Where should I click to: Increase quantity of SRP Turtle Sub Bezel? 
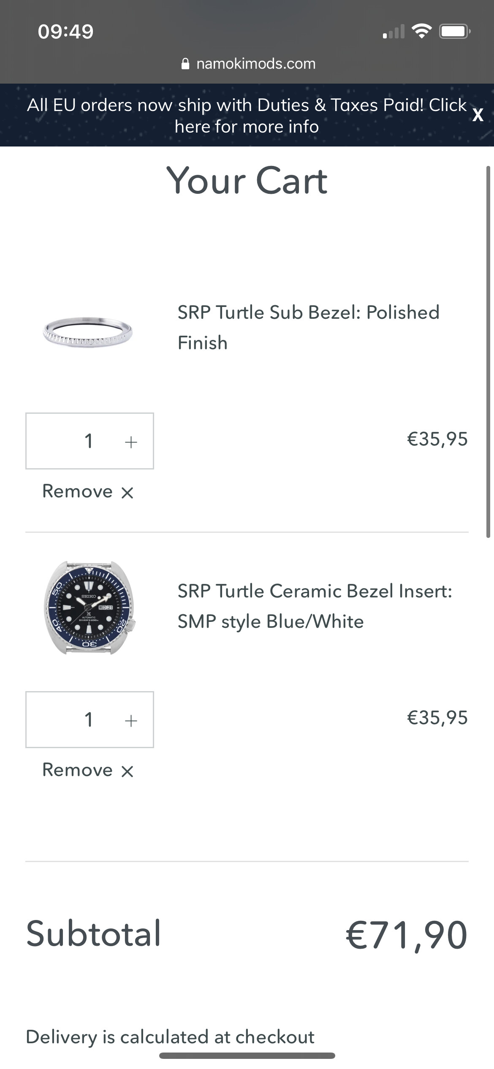(131, 442)
